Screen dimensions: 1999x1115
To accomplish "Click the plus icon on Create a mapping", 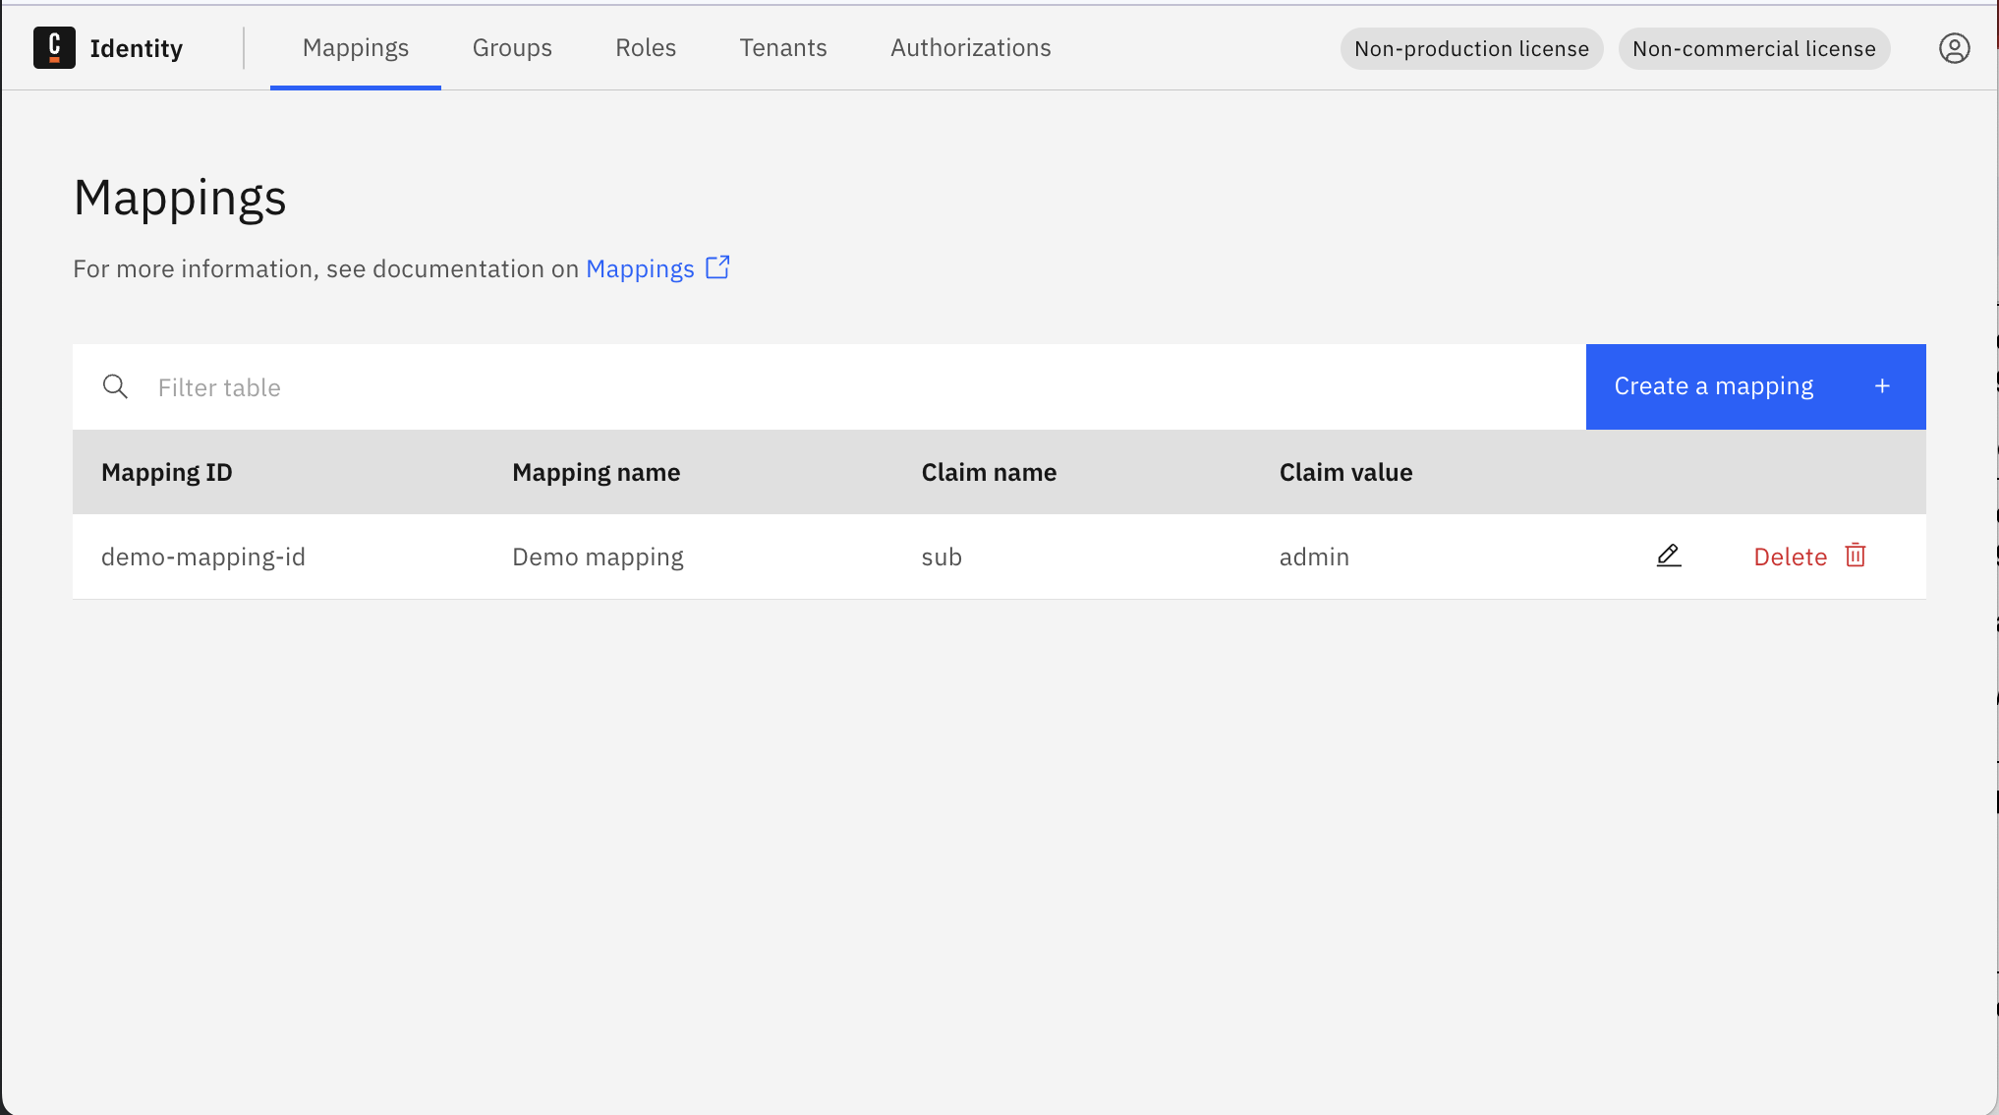I will pyautogui.click(x=1882, y=386).
